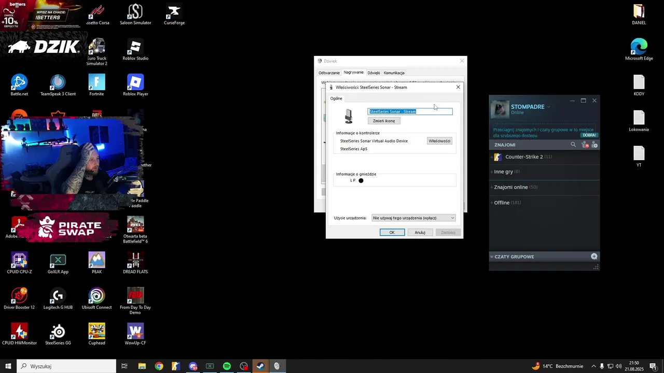Open DREAD FLATS desktop icon

[135, 263]
